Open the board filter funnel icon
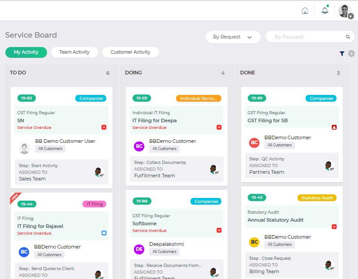The width and height of the screenshot is (358, 279). pyautogui.click(x=342, y=54)
